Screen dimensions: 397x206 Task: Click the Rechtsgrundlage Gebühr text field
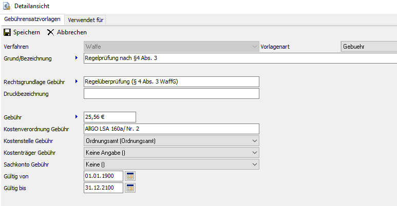171,81
